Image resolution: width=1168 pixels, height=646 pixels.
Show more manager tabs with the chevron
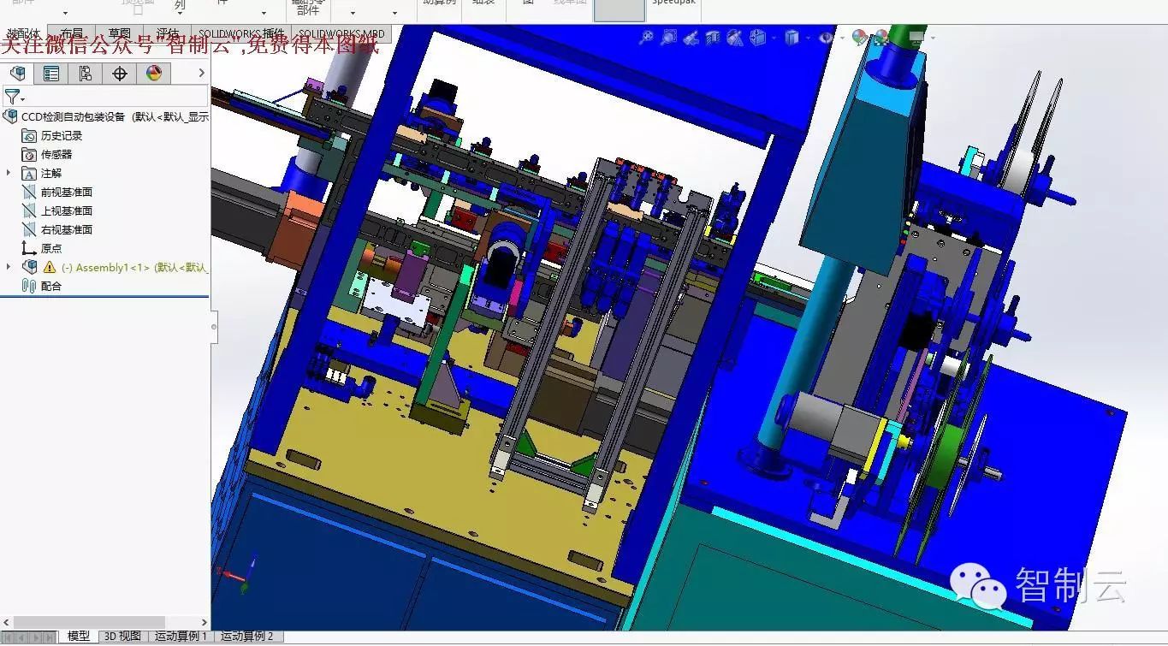point(202,74)
